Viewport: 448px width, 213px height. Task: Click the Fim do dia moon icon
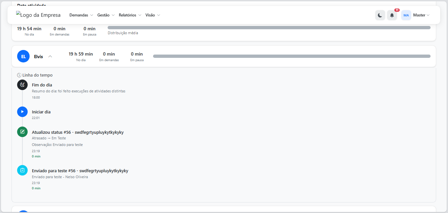22,85
